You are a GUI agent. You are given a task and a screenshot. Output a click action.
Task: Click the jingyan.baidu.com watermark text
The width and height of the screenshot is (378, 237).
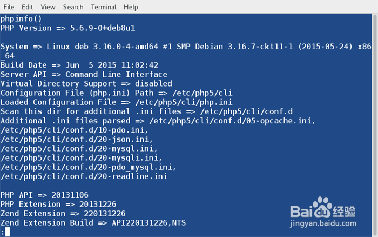coord(323,222)
